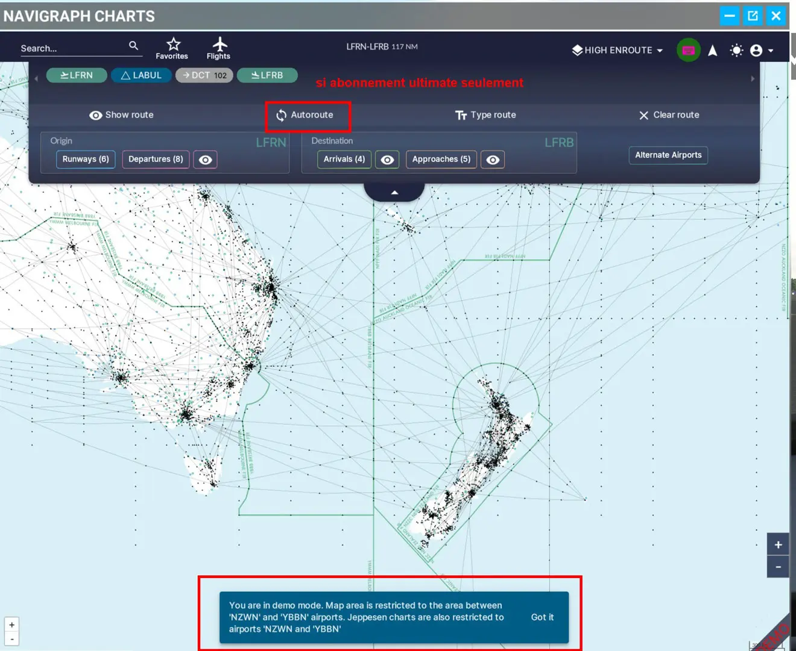Close the Navigraph Charts panel
Screen dimensions: 796x651
pyautogui.click(x=776, y=16)
